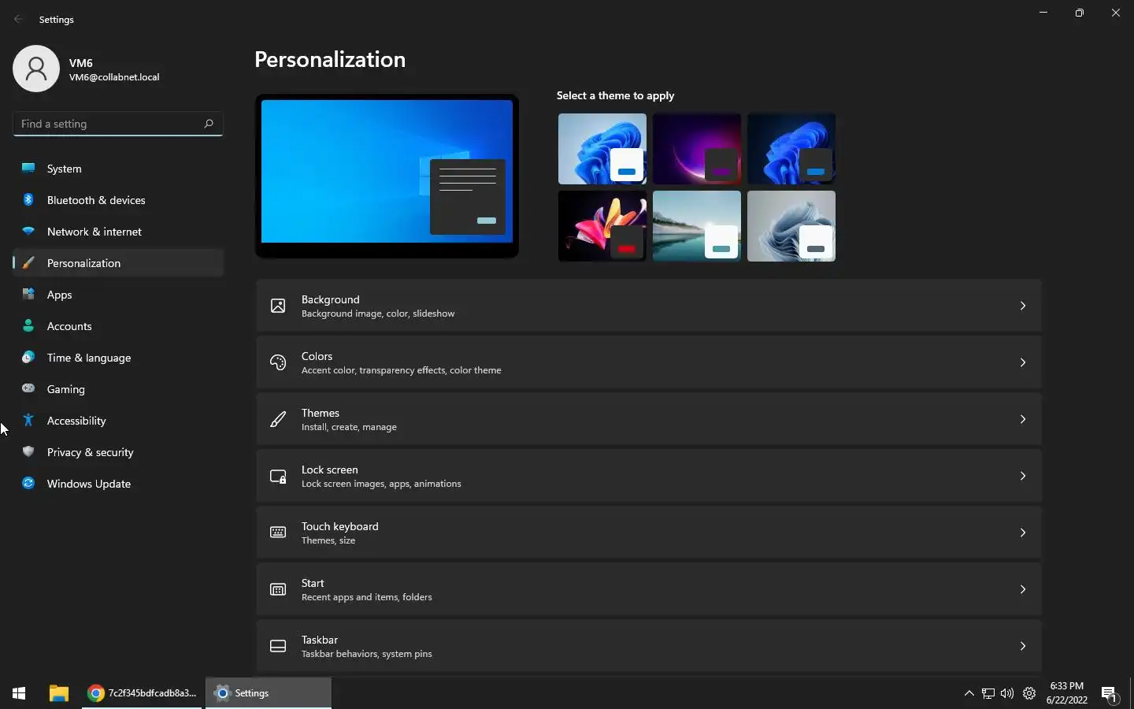This screenshot has height=709, width=1134.
Task: Expand Lock screen settings chevron
Action: tap(1023, 476)
